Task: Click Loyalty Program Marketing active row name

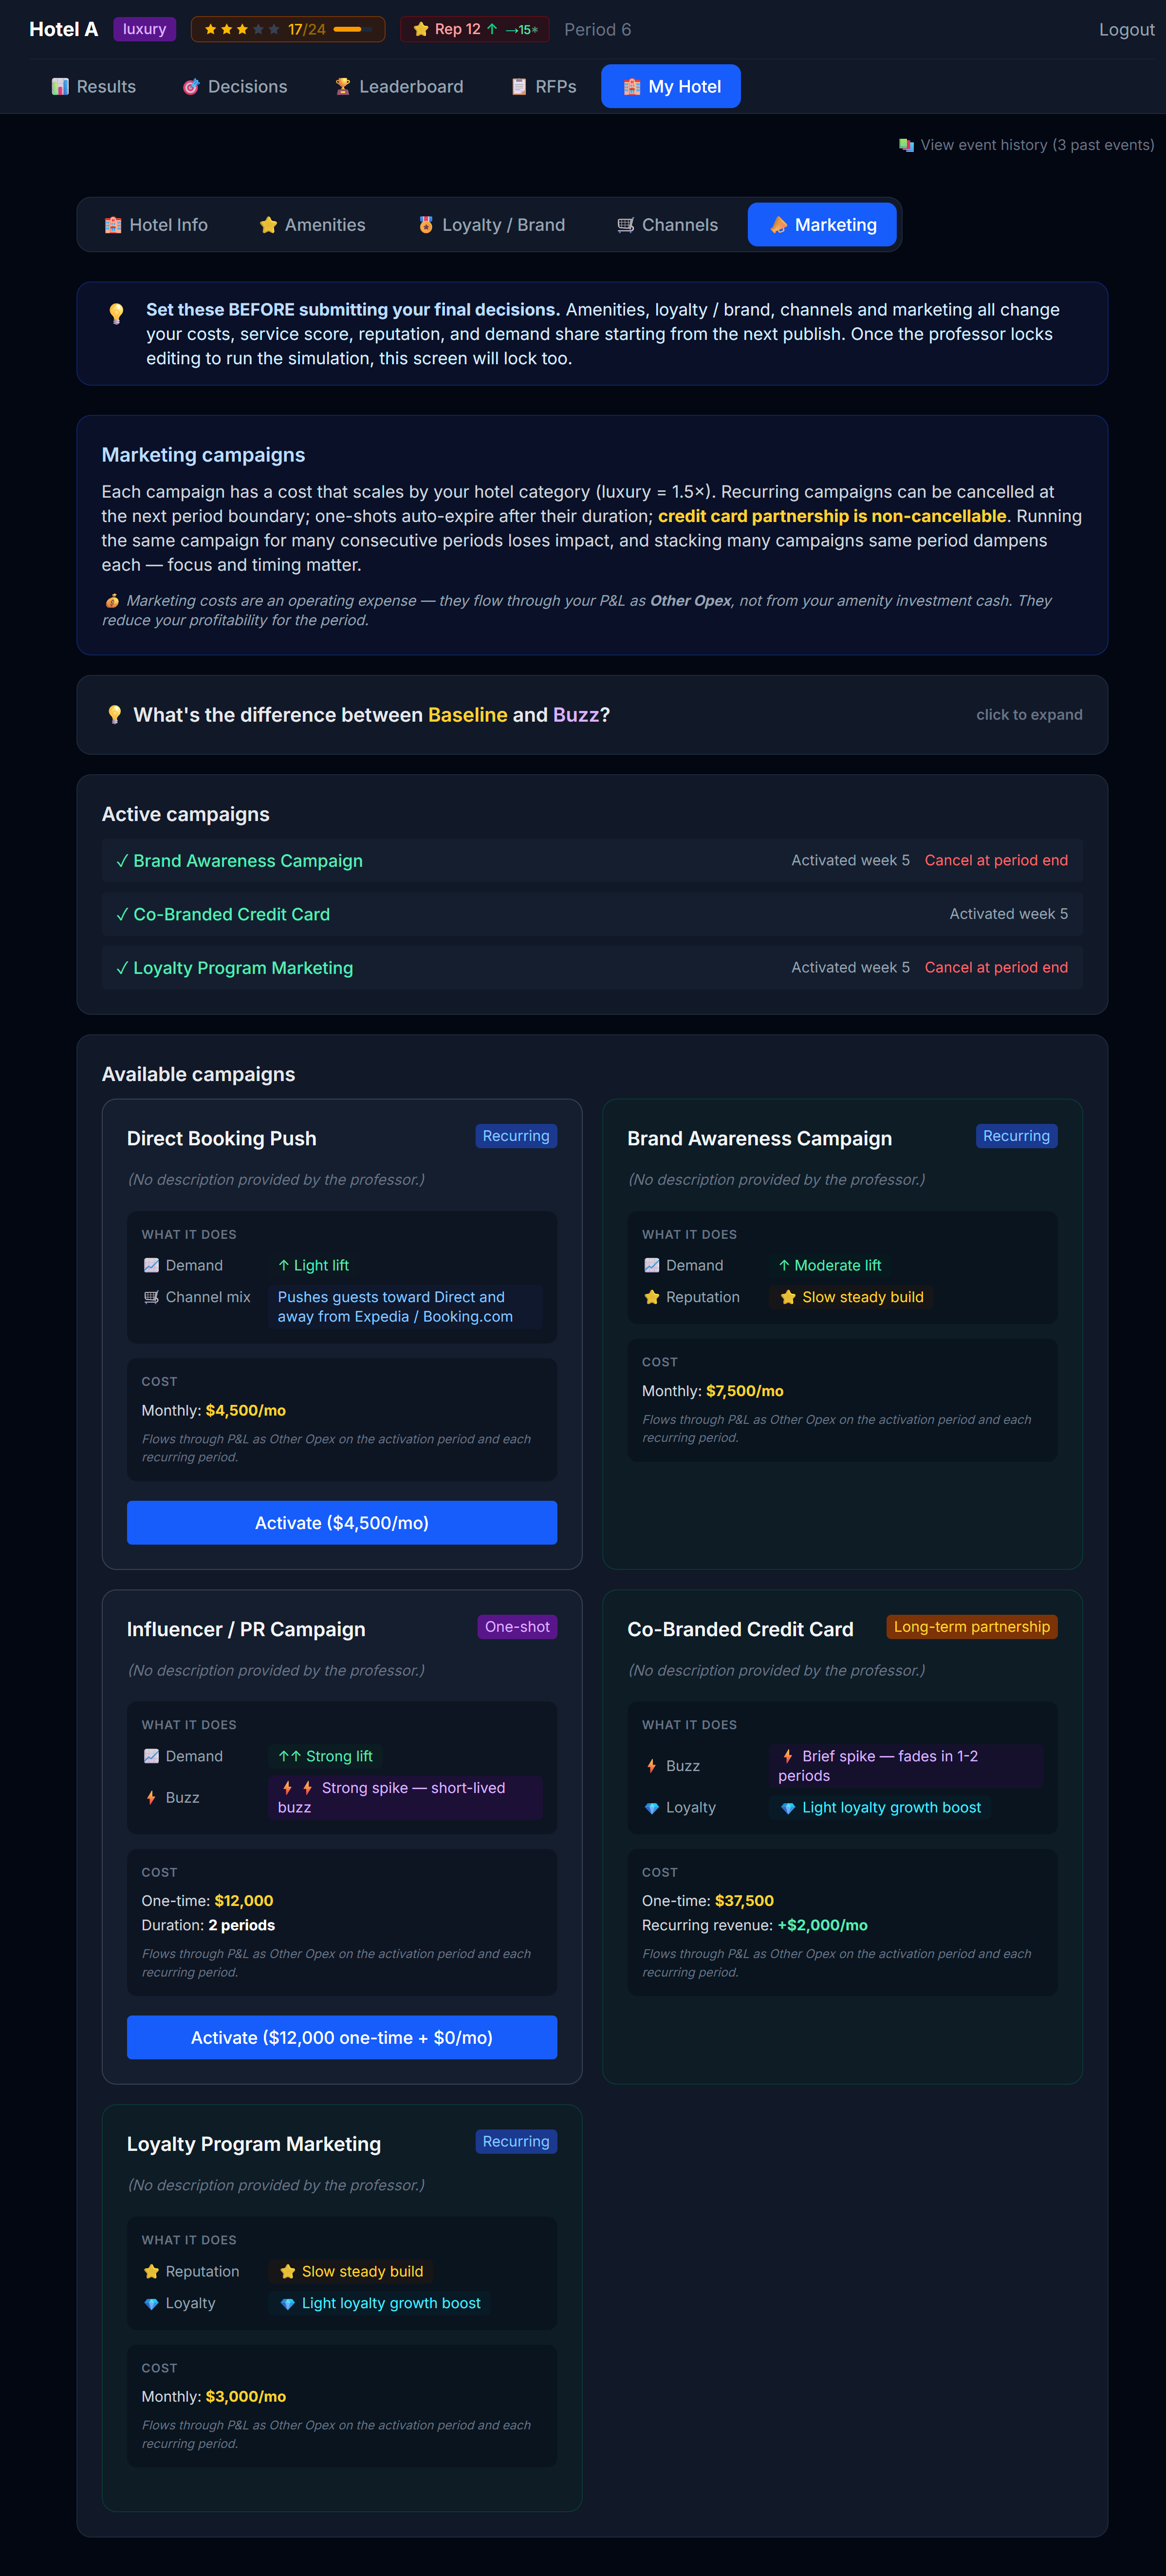Action: click(x=243, y=968)
